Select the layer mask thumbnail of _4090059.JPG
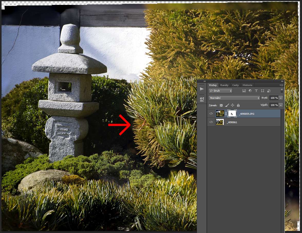302x233 pixels. [x=232, y=113]
